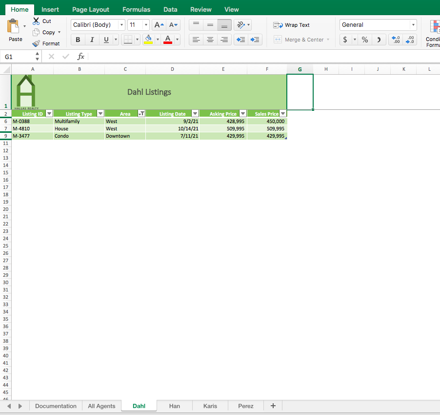Open the Insert Function (fx) dialog
The image size is (440, 415).
point(80,56)
